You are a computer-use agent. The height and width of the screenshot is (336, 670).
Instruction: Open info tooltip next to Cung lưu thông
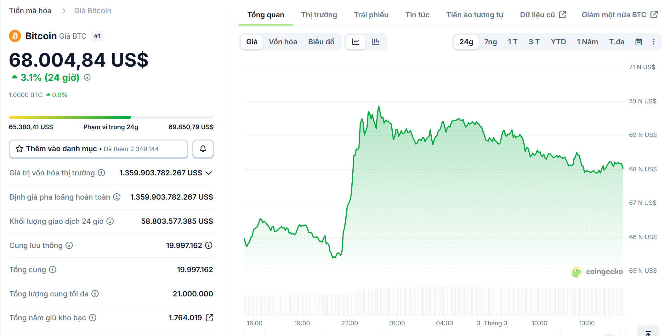[x=69, y=245]
